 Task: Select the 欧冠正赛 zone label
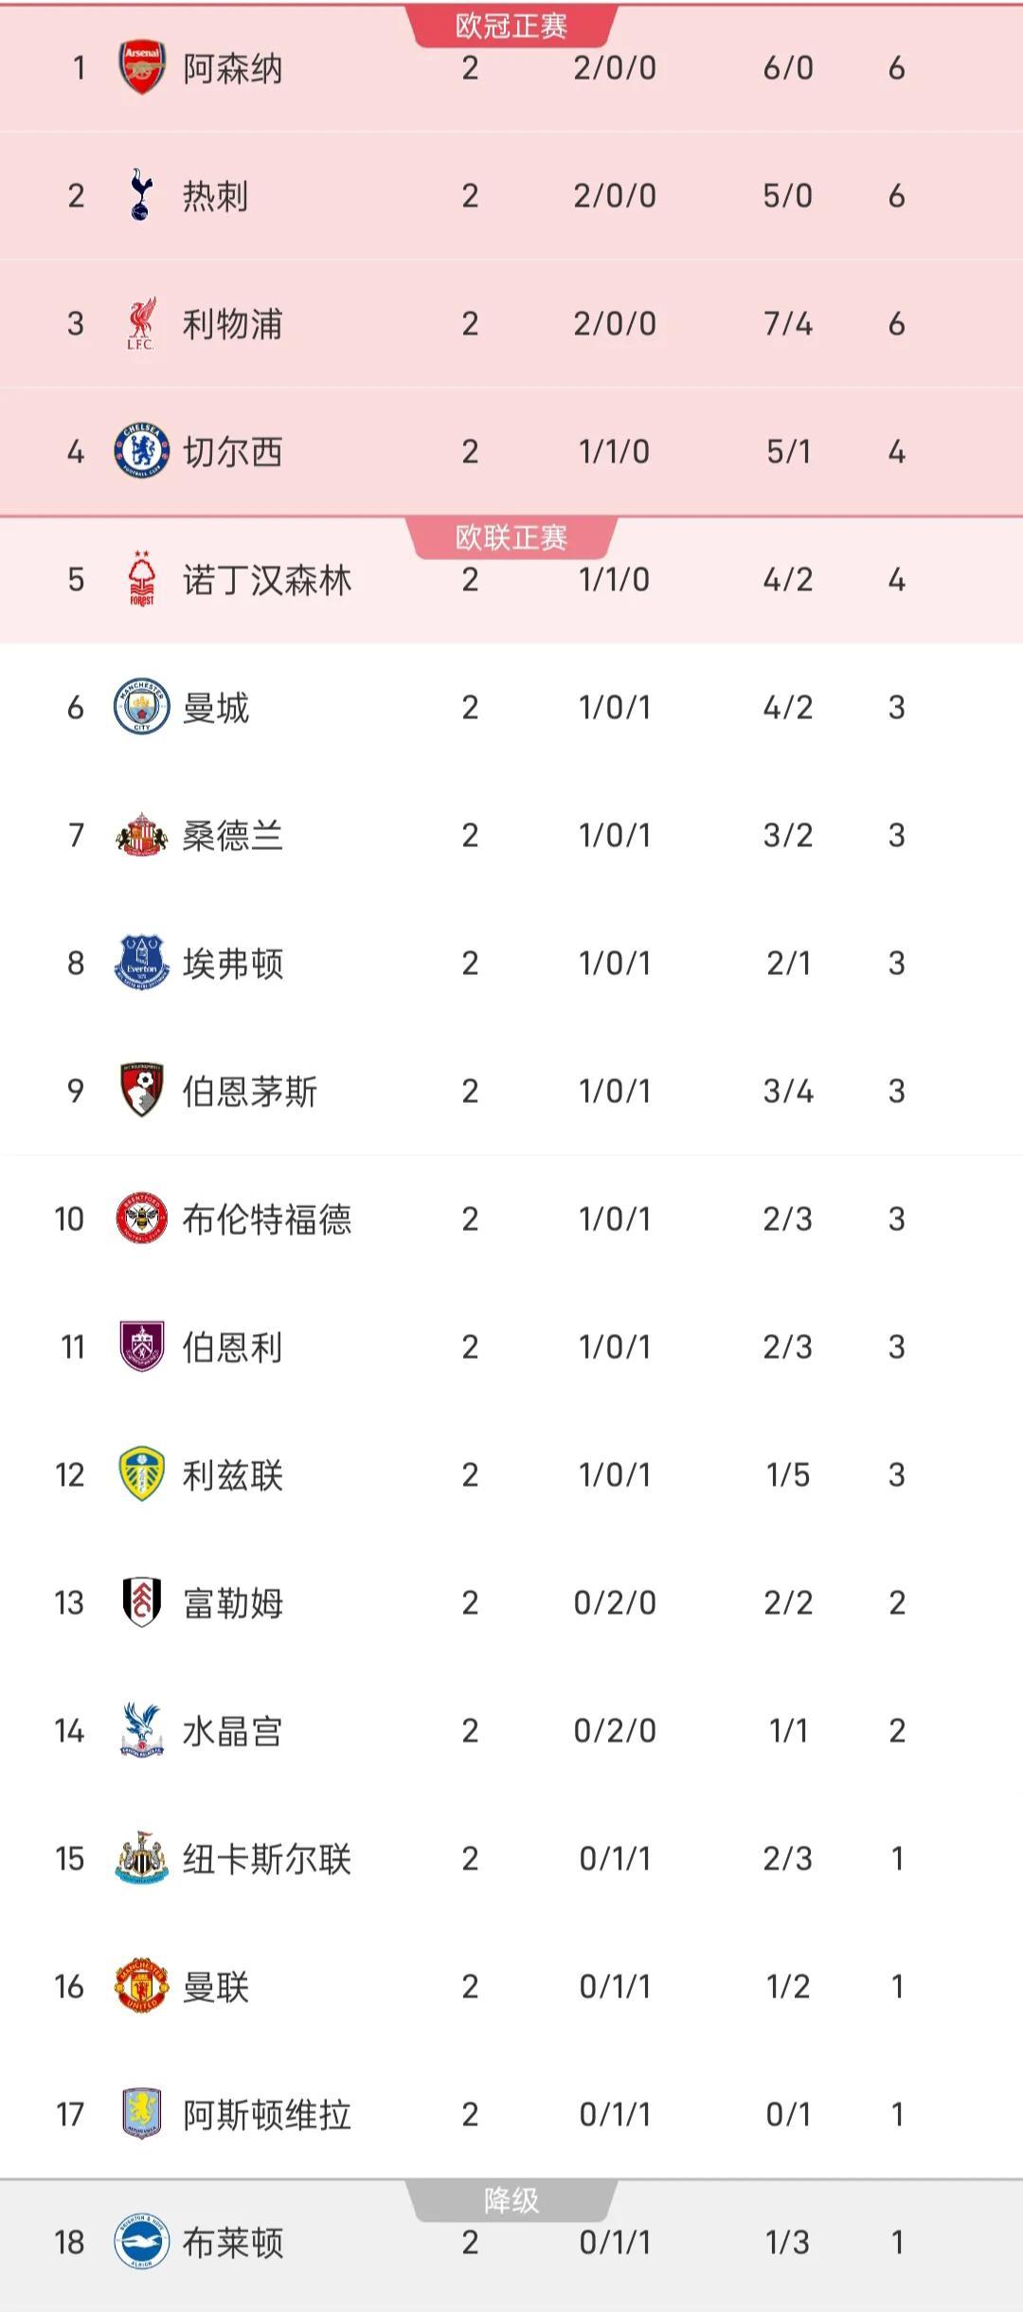[511, 26]
